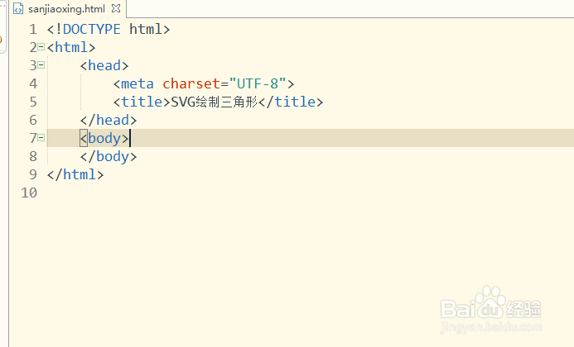574x347 pixels.
Task: Click line number 5 in the gutter
Action: (x=33, y=102)
